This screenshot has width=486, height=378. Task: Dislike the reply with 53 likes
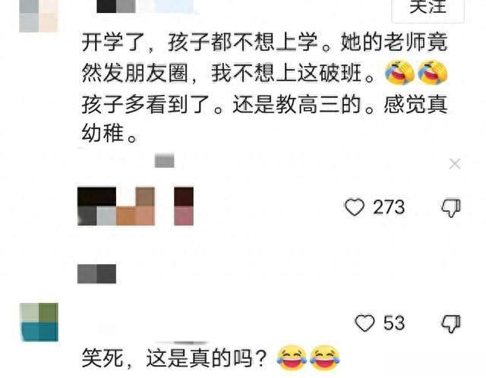[x=451, y=323]
